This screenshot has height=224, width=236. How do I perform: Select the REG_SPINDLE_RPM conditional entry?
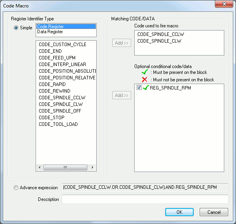tap(170, 88)
